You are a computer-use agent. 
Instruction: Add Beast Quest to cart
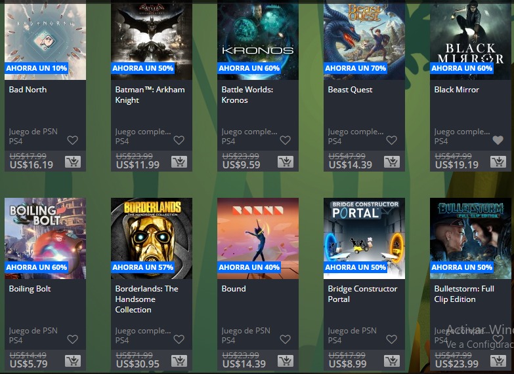(x=392, y=162)
